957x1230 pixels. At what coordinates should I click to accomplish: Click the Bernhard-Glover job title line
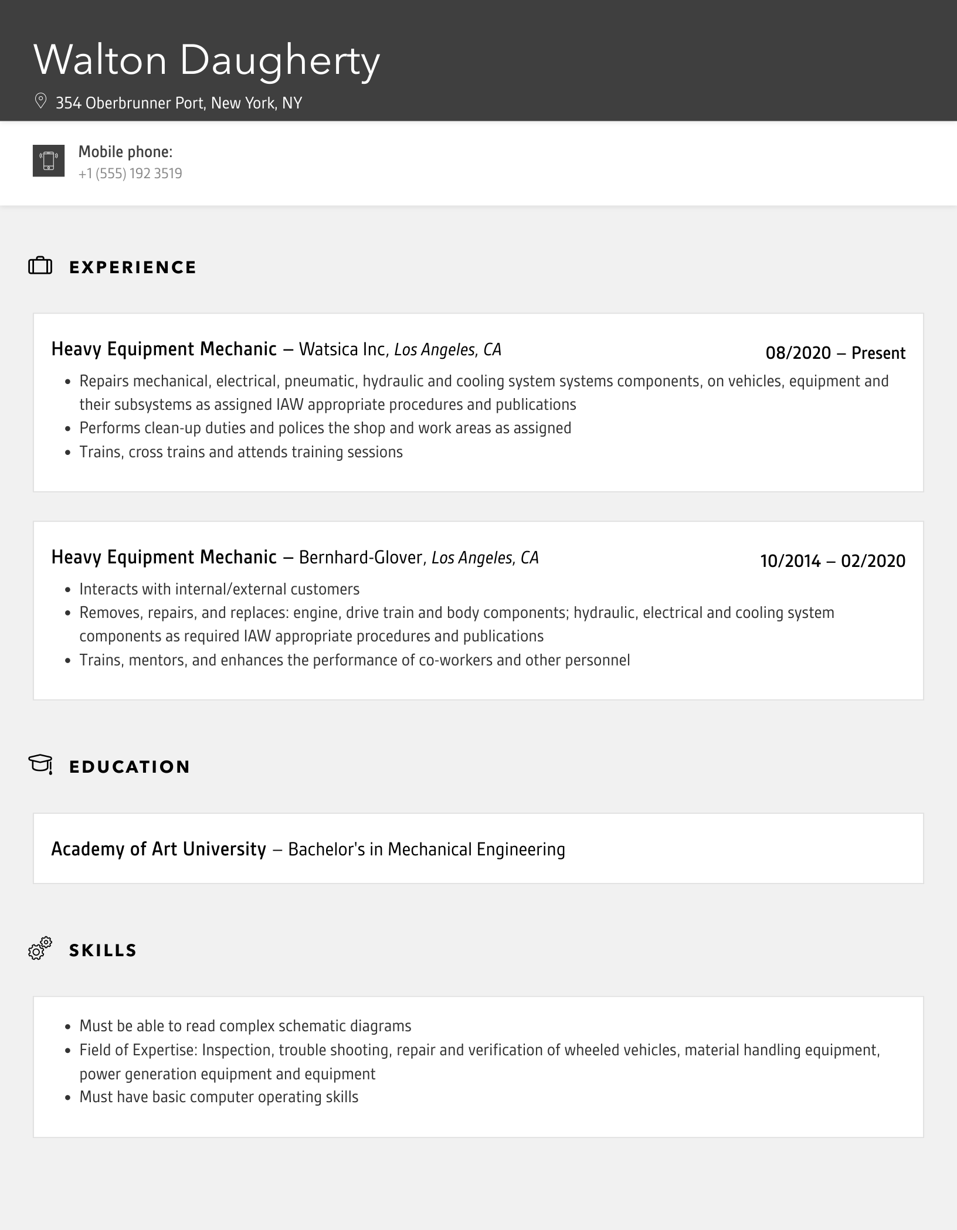click(x=295, y=557)
